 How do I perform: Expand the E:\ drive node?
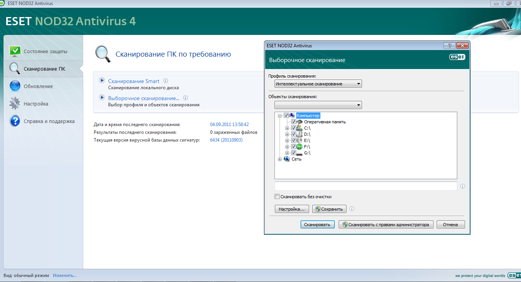click(x=287, y=140)
